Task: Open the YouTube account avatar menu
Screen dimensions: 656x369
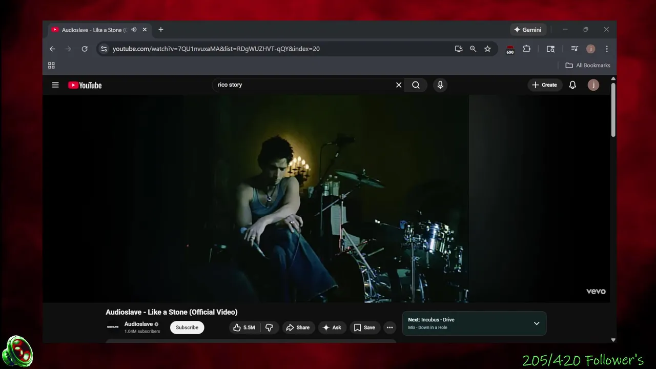Action: click(593, 85)
